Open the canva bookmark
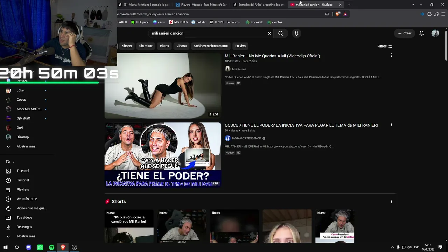 coord(159,22)
